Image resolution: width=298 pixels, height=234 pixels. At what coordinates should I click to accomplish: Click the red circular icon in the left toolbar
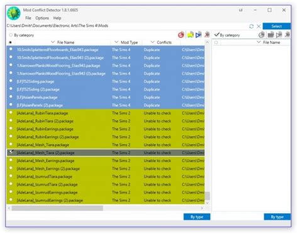[x=181, y=35]
